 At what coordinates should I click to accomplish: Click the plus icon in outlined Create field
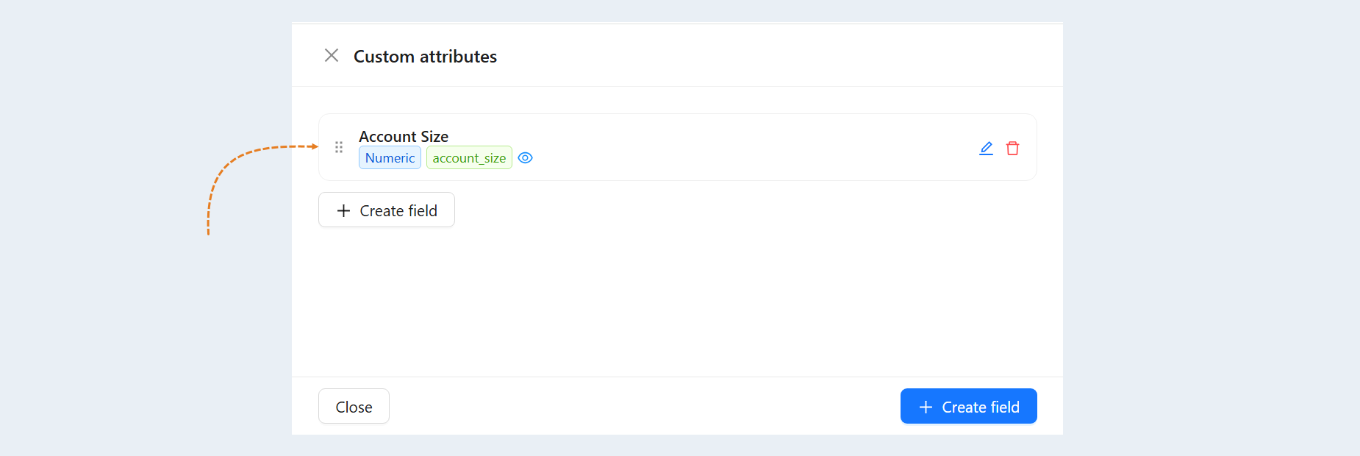click(x=343, y=211)
